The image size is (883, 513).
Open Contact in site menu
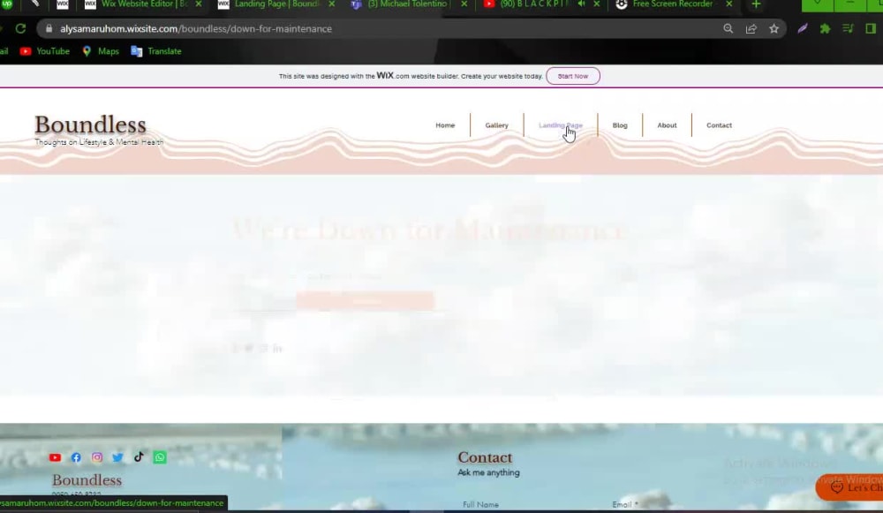click(719, 125)
